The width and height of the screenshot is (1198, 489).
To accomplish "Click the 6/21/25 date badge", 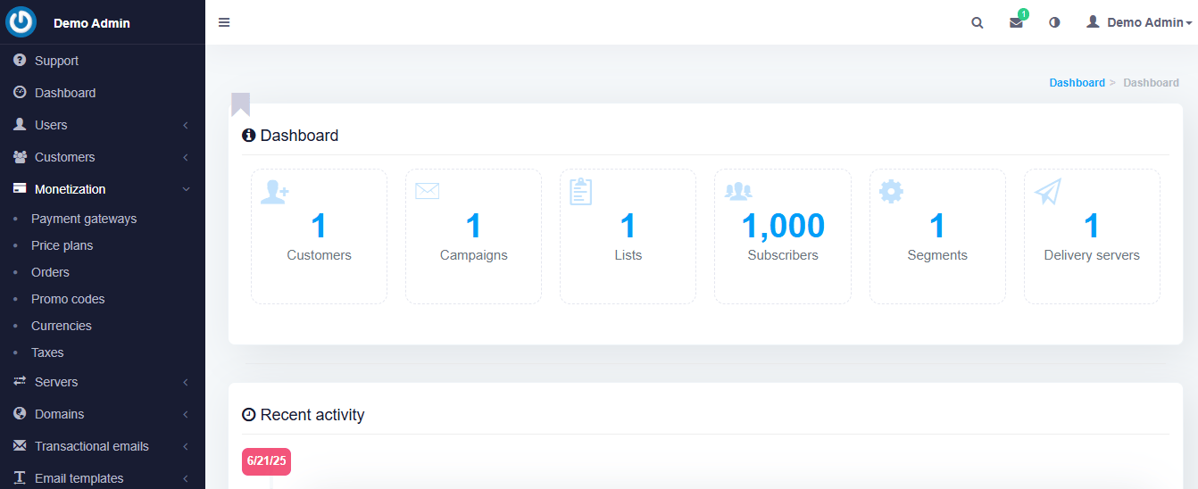I will (x=266, y=462).
